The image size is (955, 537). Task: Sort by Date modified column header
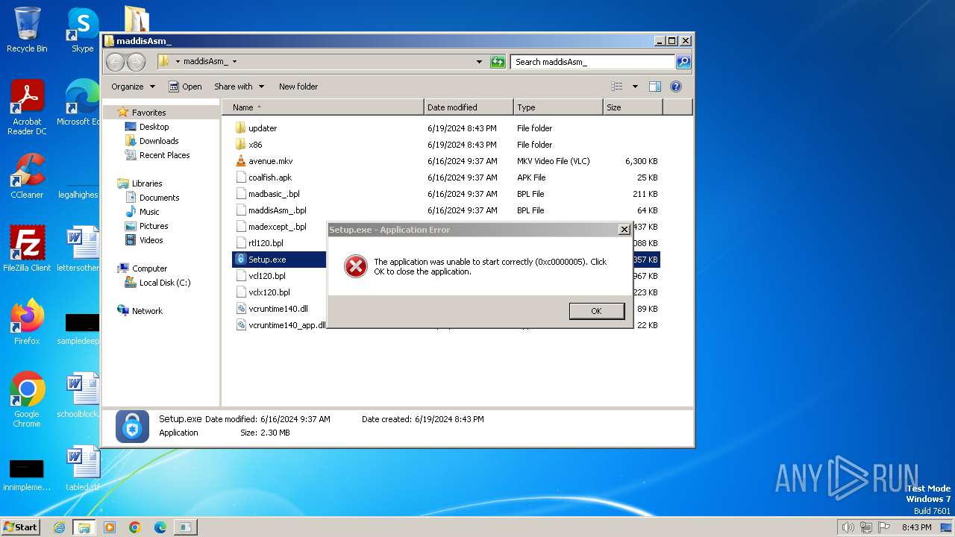point(469,107)
